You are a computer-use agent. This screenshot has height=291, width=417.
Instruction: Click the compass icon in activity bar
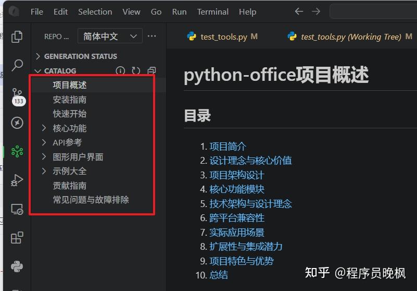(x=17, y=123)
